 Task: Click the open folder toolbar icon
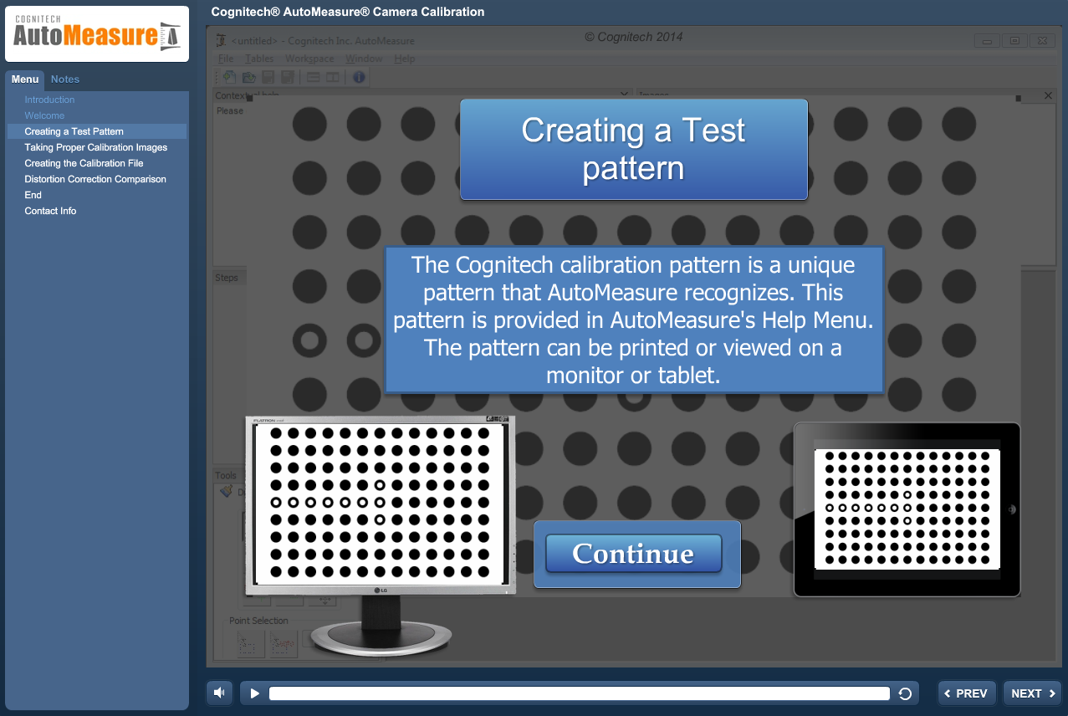click(x=248, y=77)
